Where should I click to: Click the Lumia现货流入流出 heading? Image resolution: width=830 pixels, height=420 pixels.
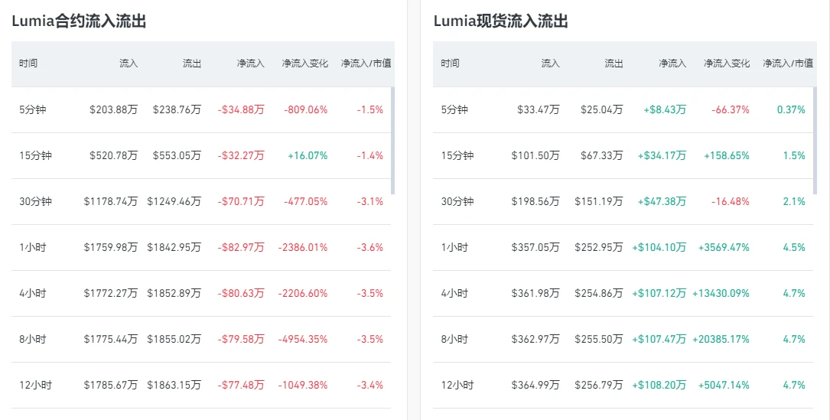(x=501, y=21)
